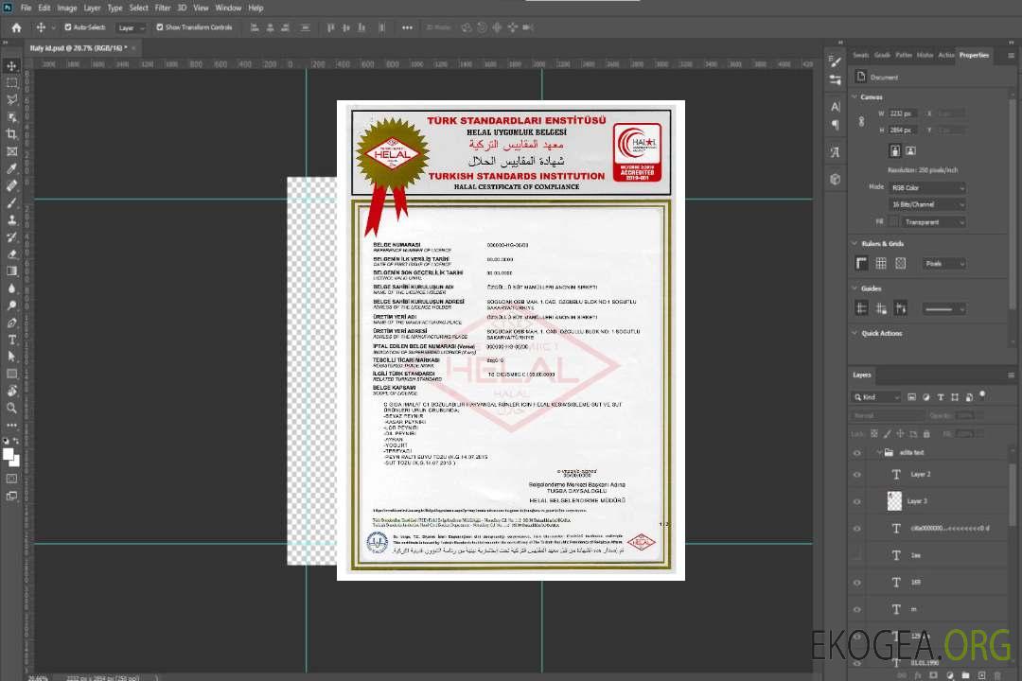This screenshot has height=681, width=1022.
Task: Switch to the Actions panel tab
Action: point(945,56)
